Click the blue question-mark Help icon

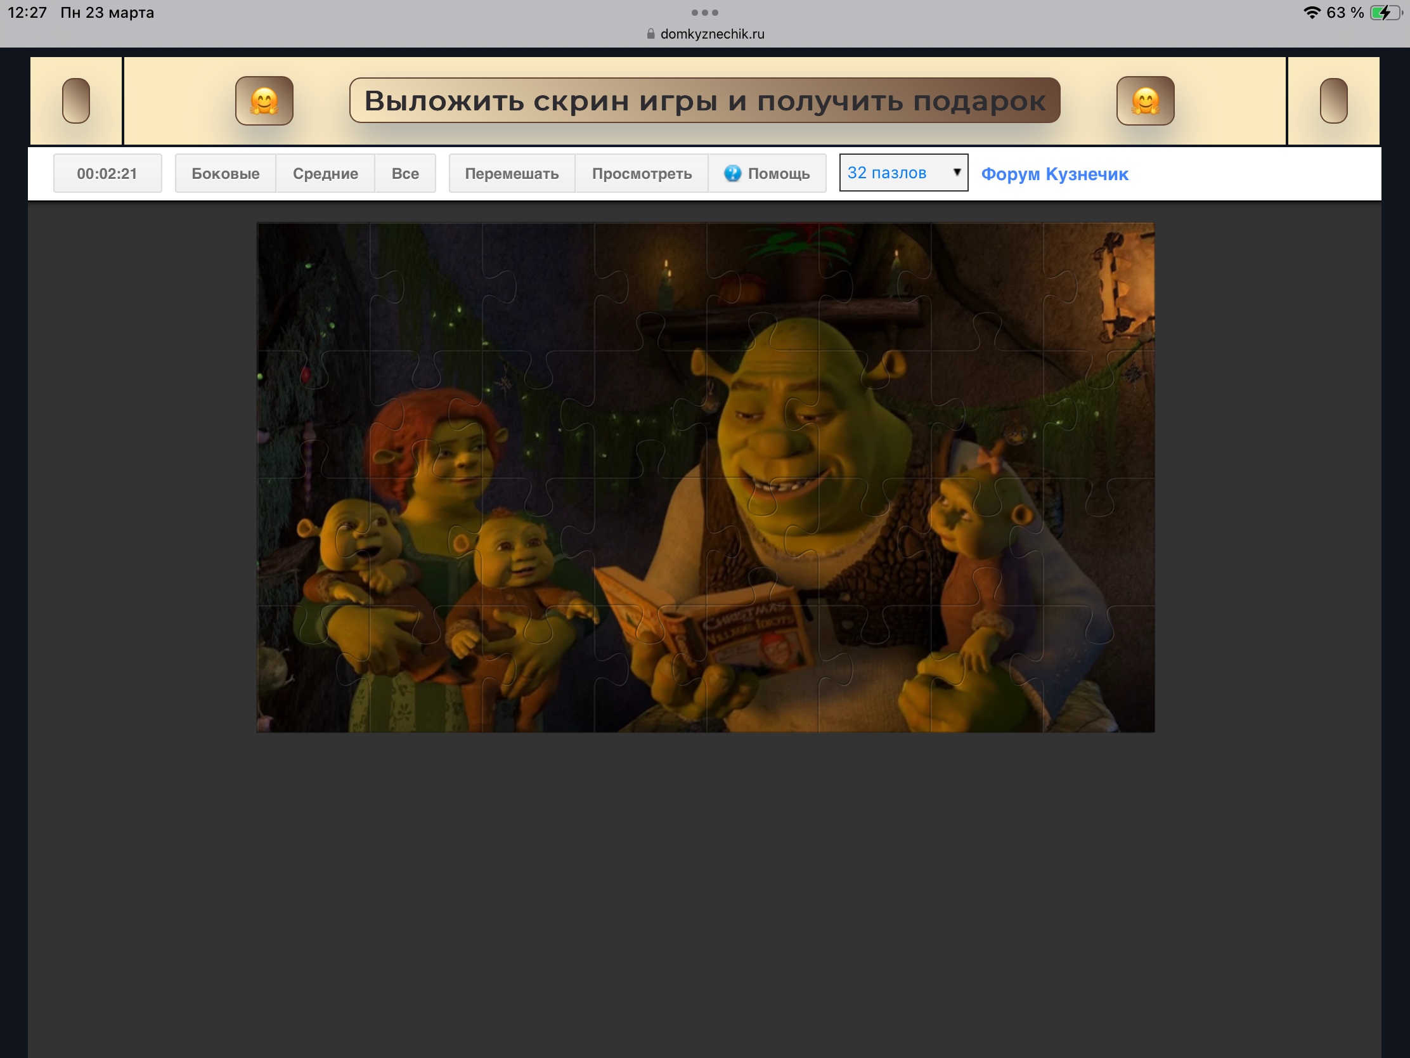[x=732, y=173]
